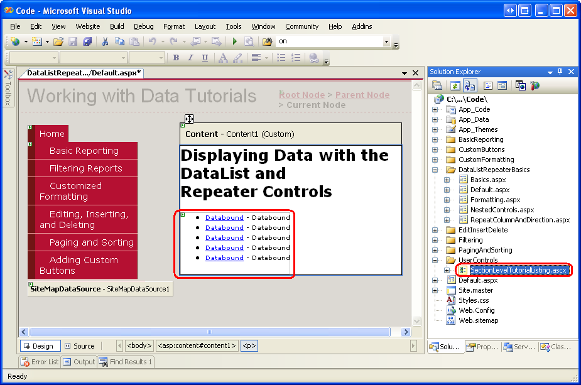Click the Properties icon in Solution Explorer toolbar
This screenshot has height=385, width=581.
coord(437,85)
